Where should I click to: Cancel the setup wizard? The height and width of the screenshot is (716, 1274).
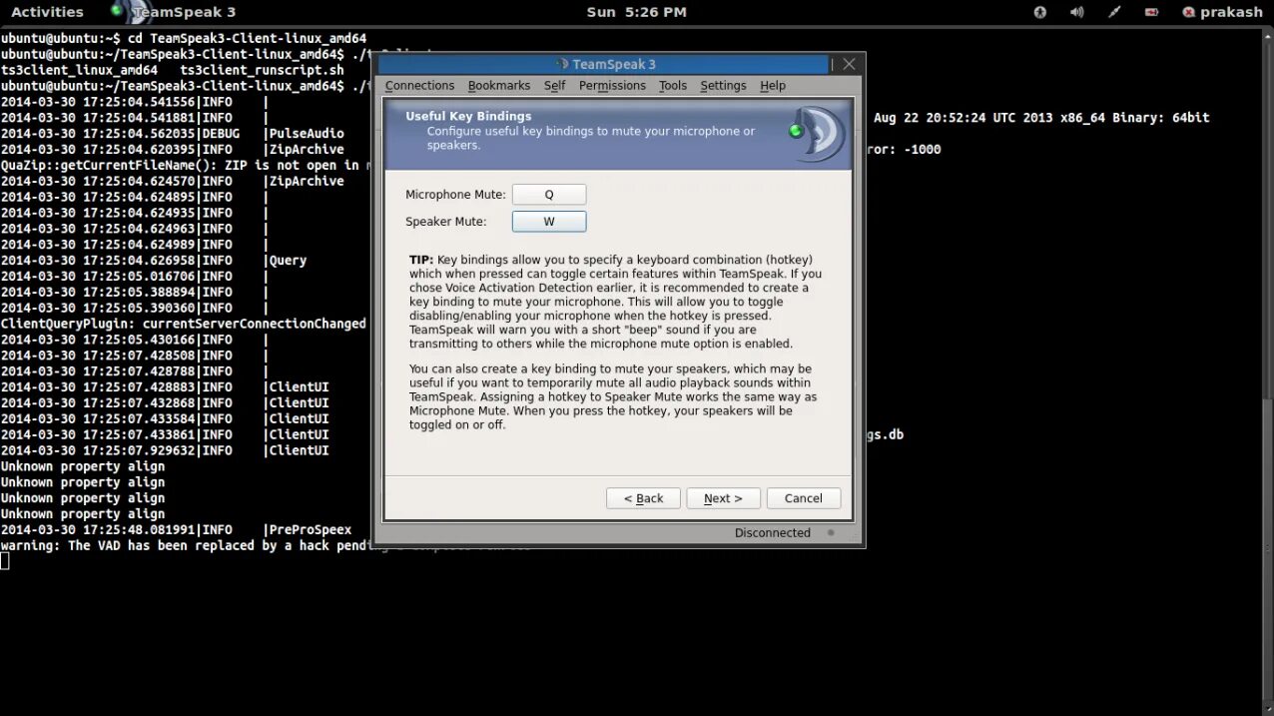(804, 498)
